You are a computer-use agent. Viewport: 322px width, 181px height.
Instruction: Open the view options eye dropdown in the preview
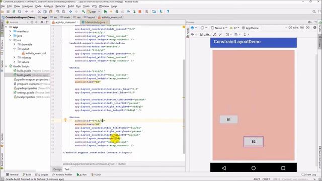(193, 34)
